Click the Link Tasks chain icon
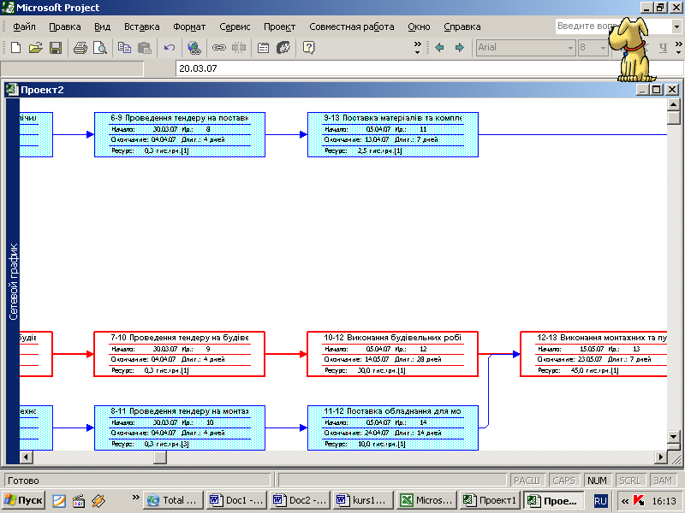 pos(218,48)
